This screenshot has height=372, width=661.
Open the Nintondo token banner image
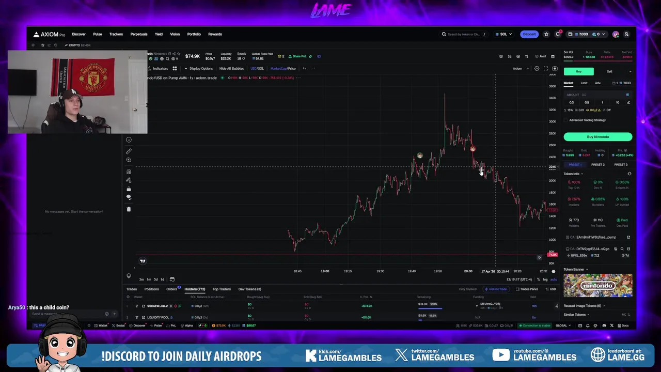point(598,286)
